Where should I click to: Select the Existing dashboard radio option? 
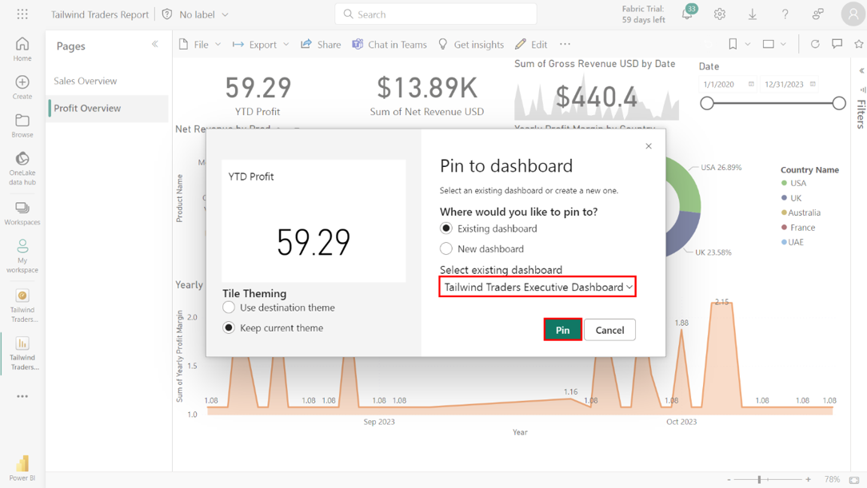pos(446,228)
